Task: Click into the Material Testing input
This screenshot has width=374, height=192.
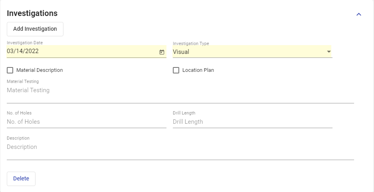Action: [180, 91]
